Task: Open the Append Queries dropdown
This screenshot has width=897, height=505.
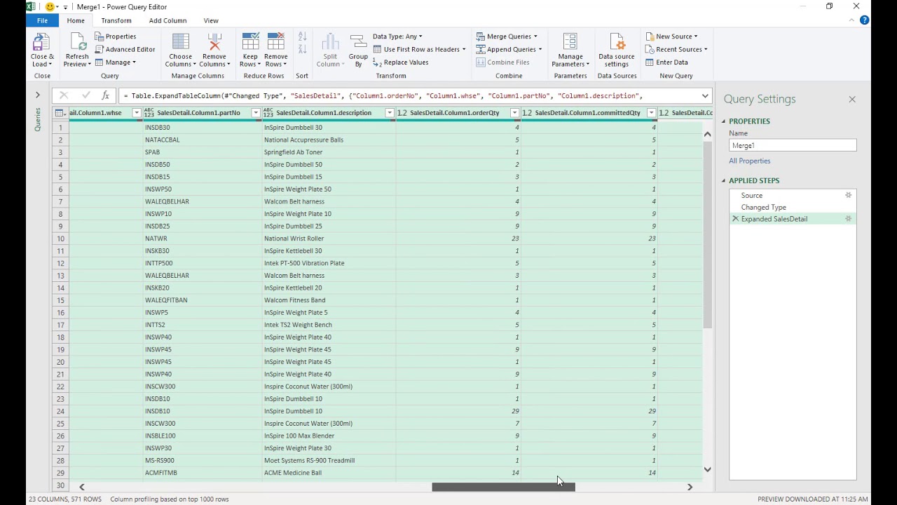Action: click(509, 49)
